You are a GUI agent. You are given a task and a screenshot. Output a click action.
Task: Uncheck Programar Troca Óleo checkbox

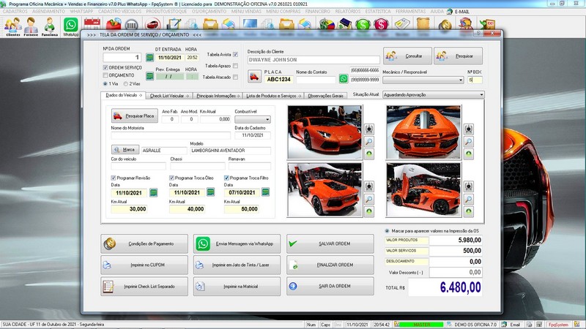pos(172,178)
